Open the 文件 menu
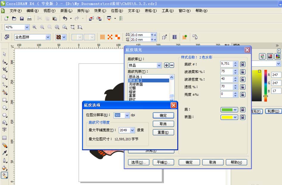Viewport: 282px width, 185px height. [x=16, y=10]
